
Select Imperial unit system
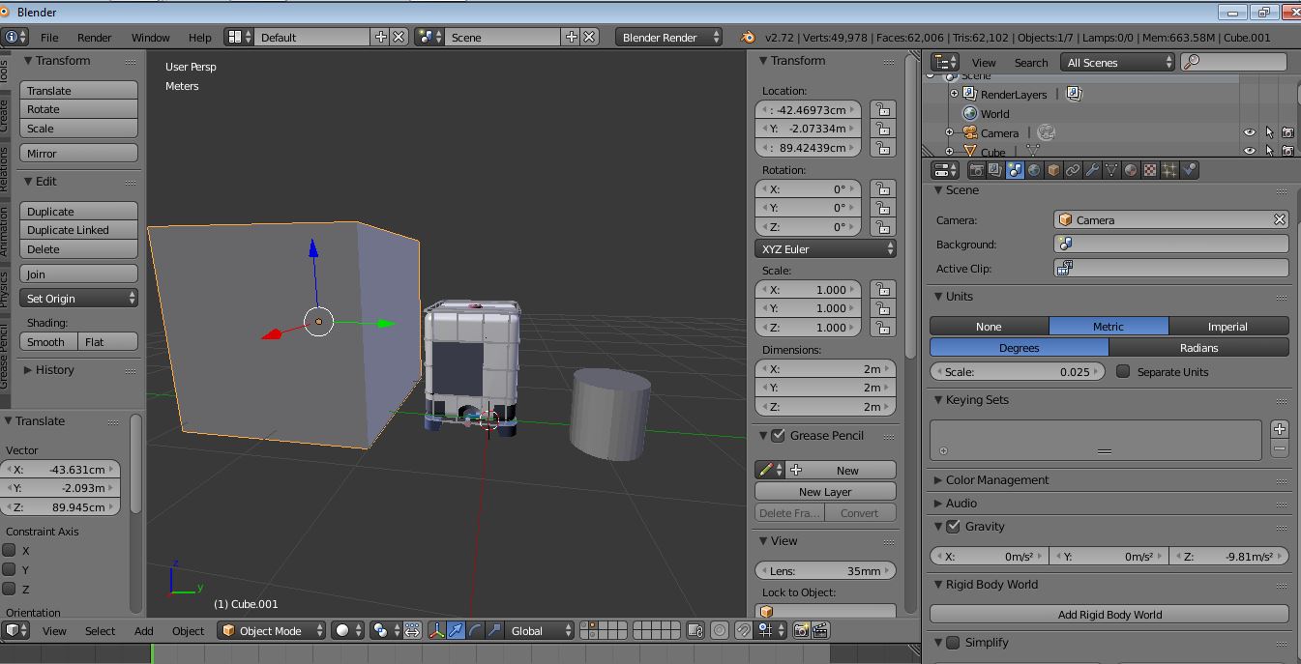click(x=1227, y=327)
